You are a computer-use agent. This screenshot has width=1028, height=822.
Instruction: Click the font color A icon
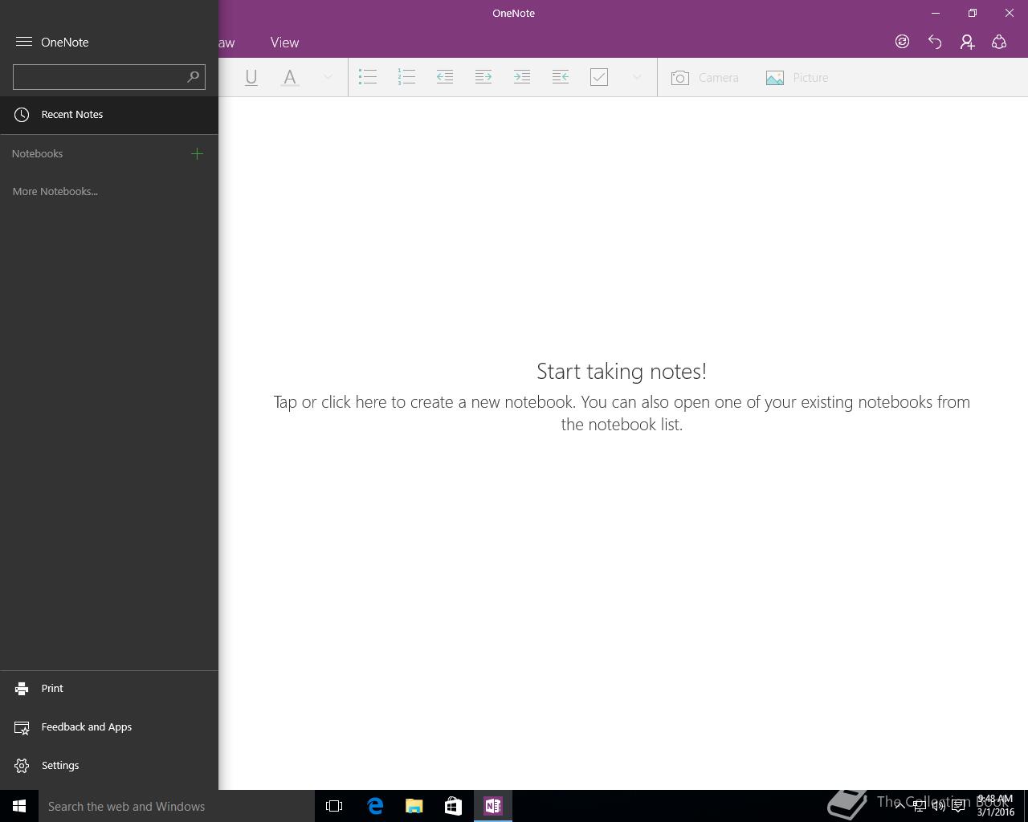pos(290,77)
